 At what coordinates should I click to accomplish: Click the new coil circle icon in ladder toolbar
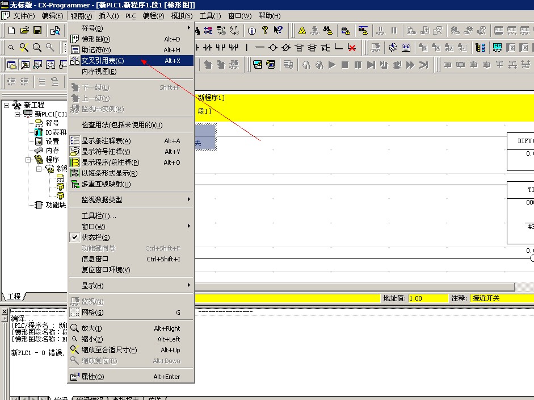[x=273, y=48]
